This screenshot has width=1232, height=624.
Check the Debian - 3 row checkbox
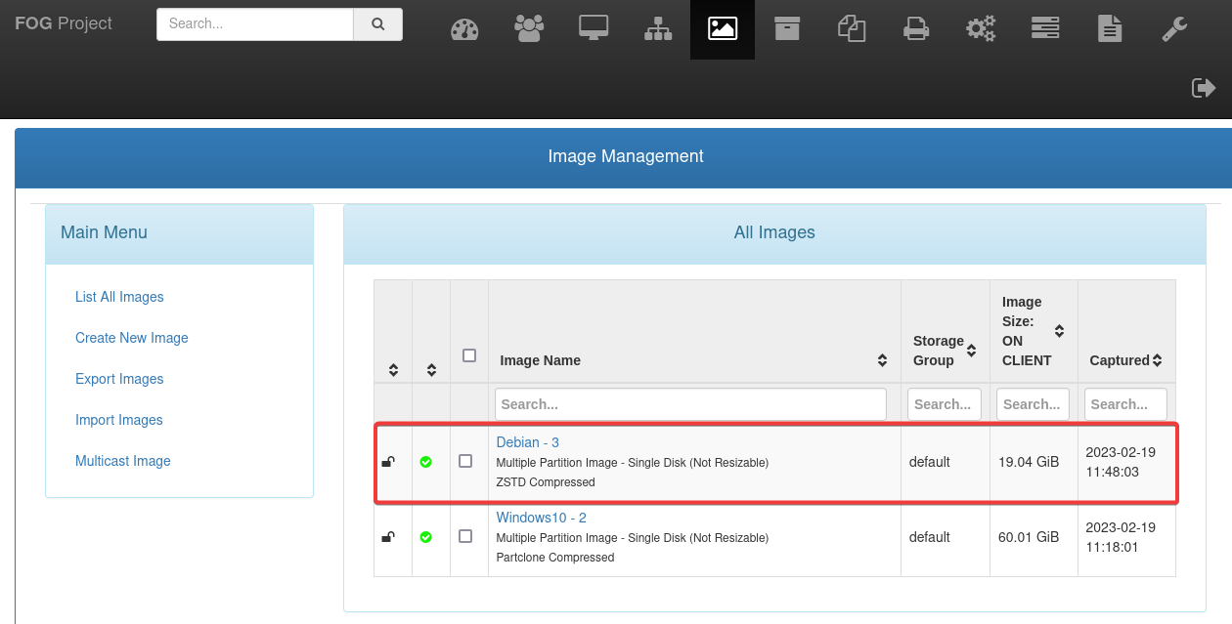(465, 461)
